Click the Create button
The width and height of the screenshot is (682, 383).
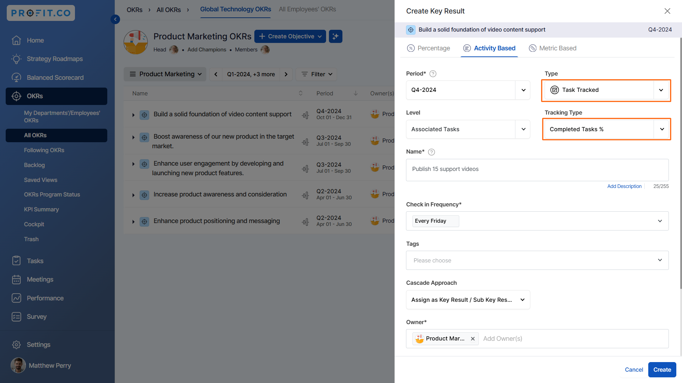662,370
